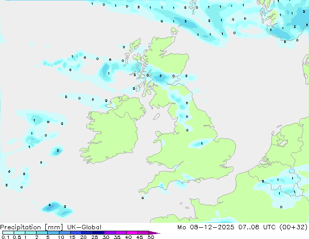The image size is (309, 239).
Task: Select the '(00+32)' forecast offset text
Action: tap(293, 227)
